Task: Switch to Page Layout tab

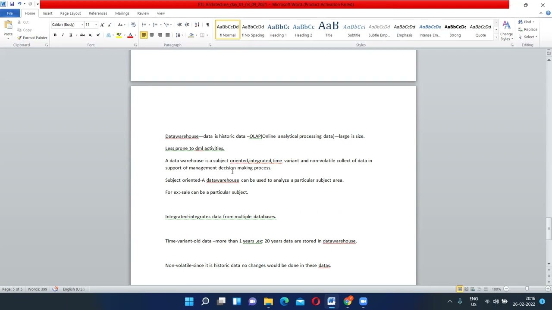Action: [70, 13]
